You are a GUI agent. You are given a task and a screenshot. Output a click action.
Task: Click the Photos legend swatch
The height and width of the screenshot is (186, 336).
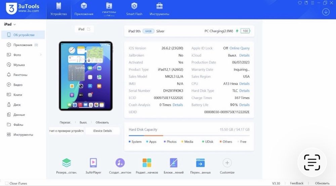165,141
